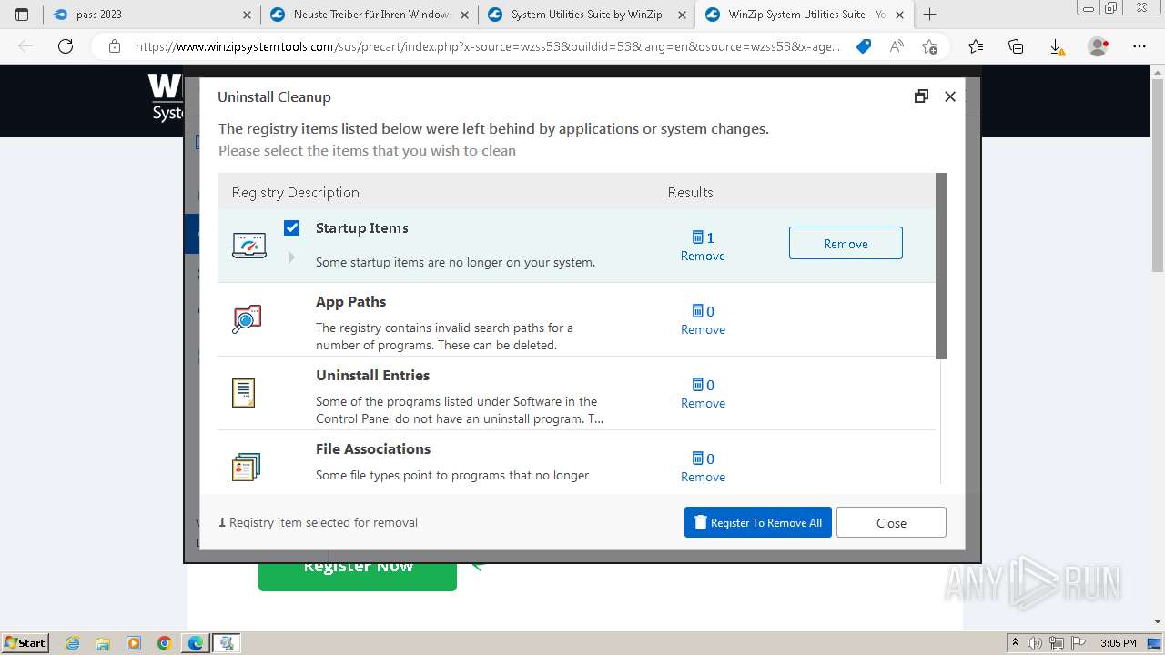Open Chrome from taskbar
1165x655 pixels.
(x=164, y=643)
